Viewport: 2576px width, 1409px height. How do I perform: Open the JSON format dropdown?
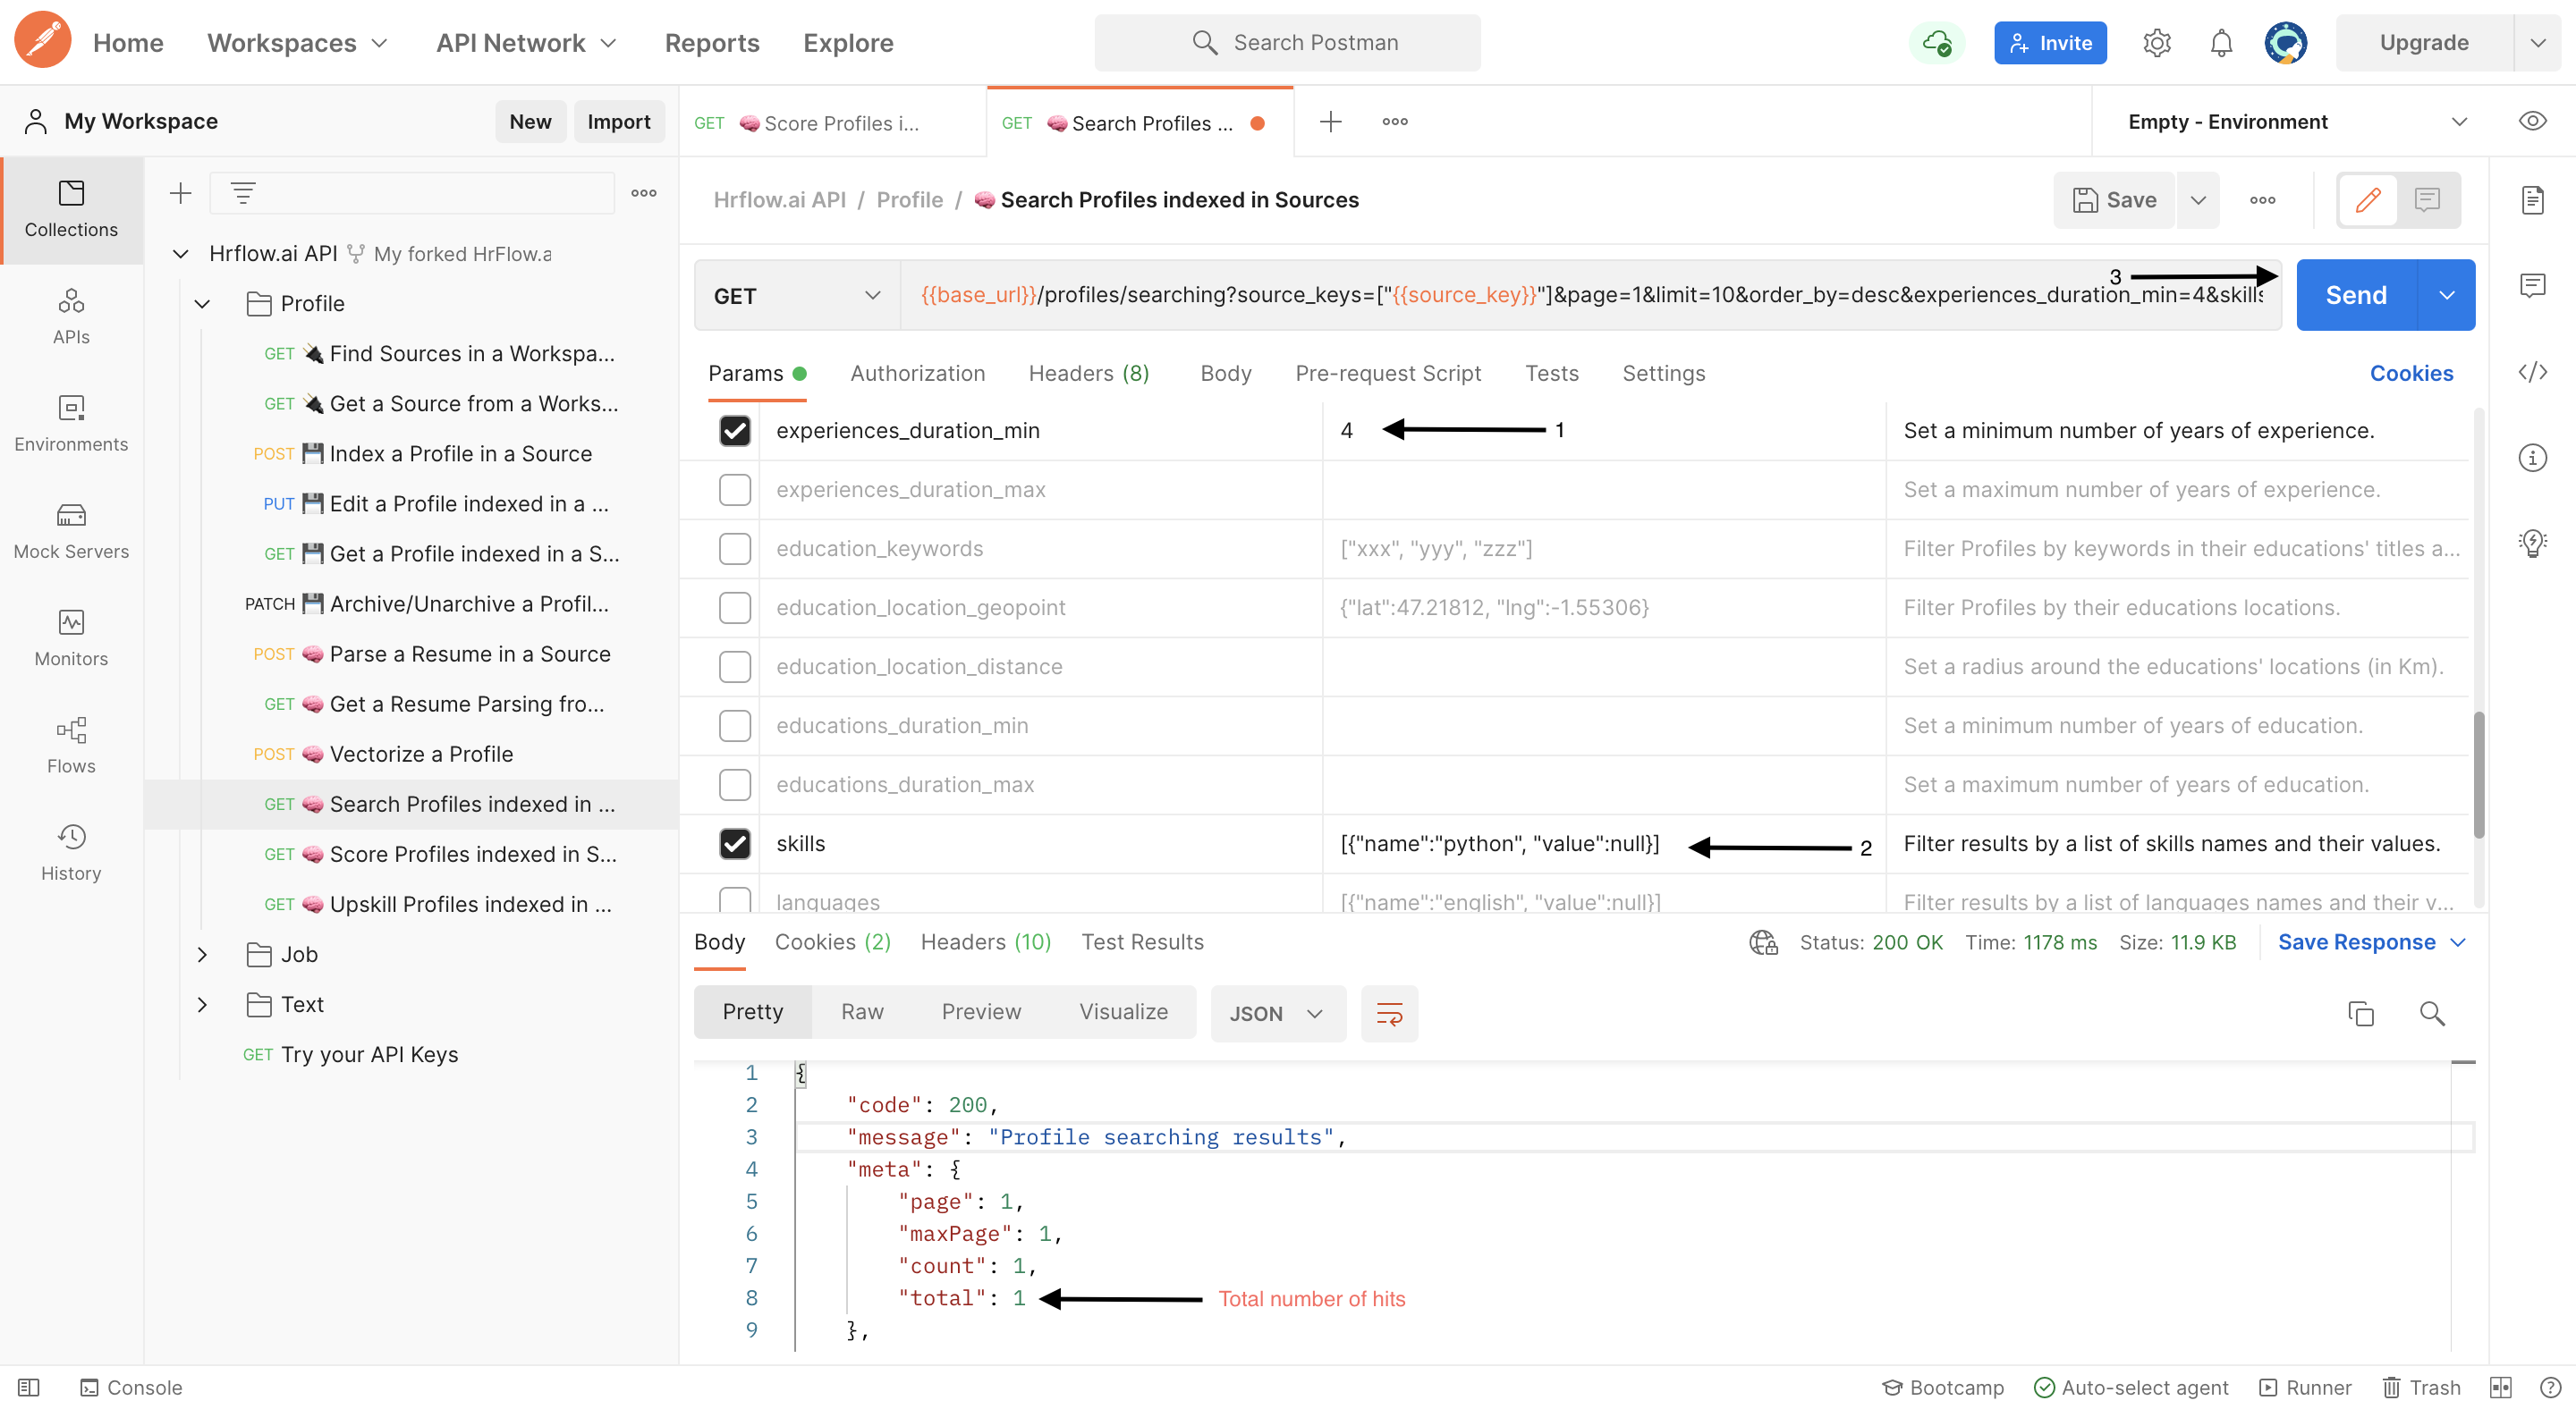coord(1277,1013)
